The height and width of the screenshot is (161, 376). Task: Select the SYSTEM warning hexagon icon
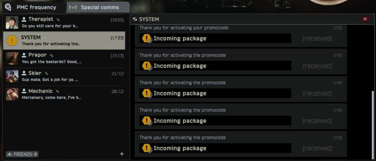click(x=12, y=40)
